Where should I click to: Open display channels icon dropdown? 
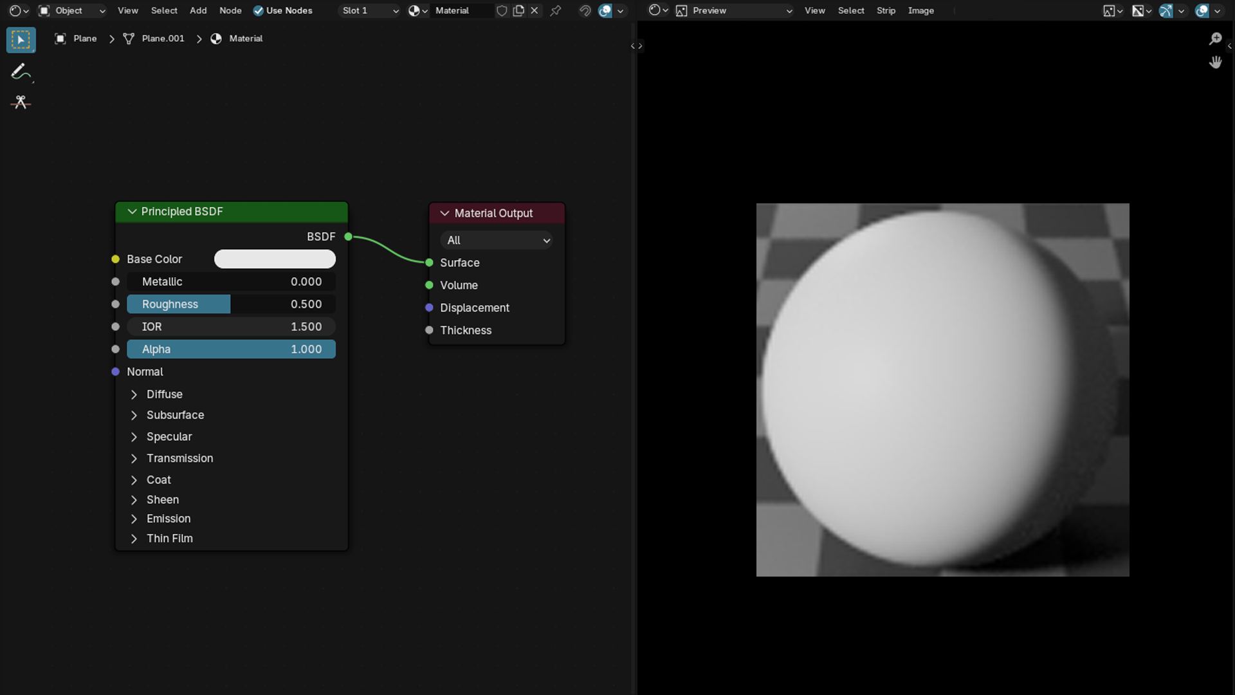point(1142,10)
